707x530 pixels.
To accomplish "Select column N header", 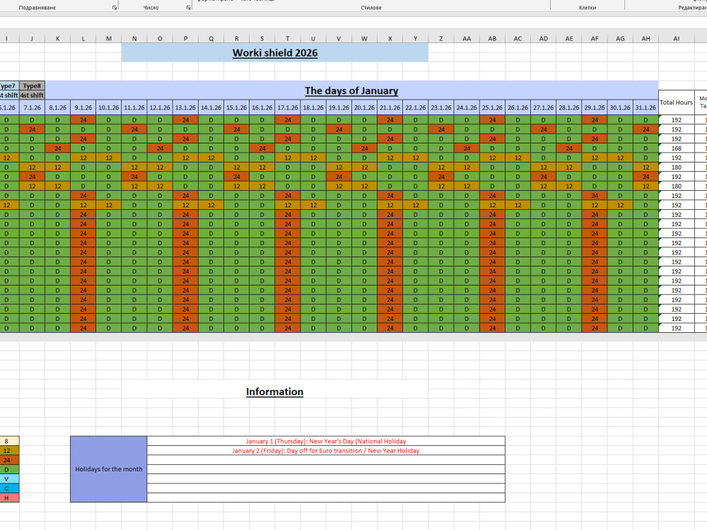I will tap(134, 39).
